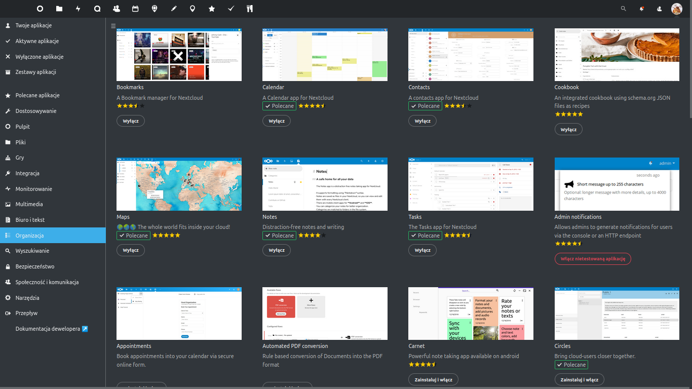The image size is (692, 389).
Task: Open 'Monitorowanie' category
Action: click(x=53, y=189)
